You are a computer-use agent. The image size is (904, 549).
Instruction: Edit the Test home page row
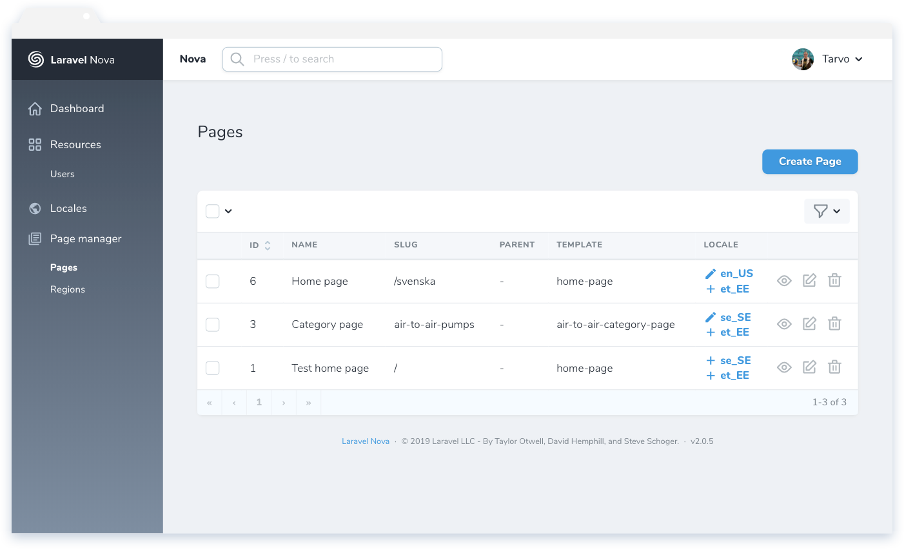click(809, 367)
